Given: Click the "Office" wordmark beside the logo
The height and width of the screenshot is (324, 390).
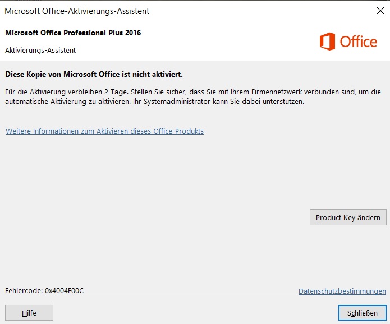Looking at the screenshot, I should (x=359, y=42).
